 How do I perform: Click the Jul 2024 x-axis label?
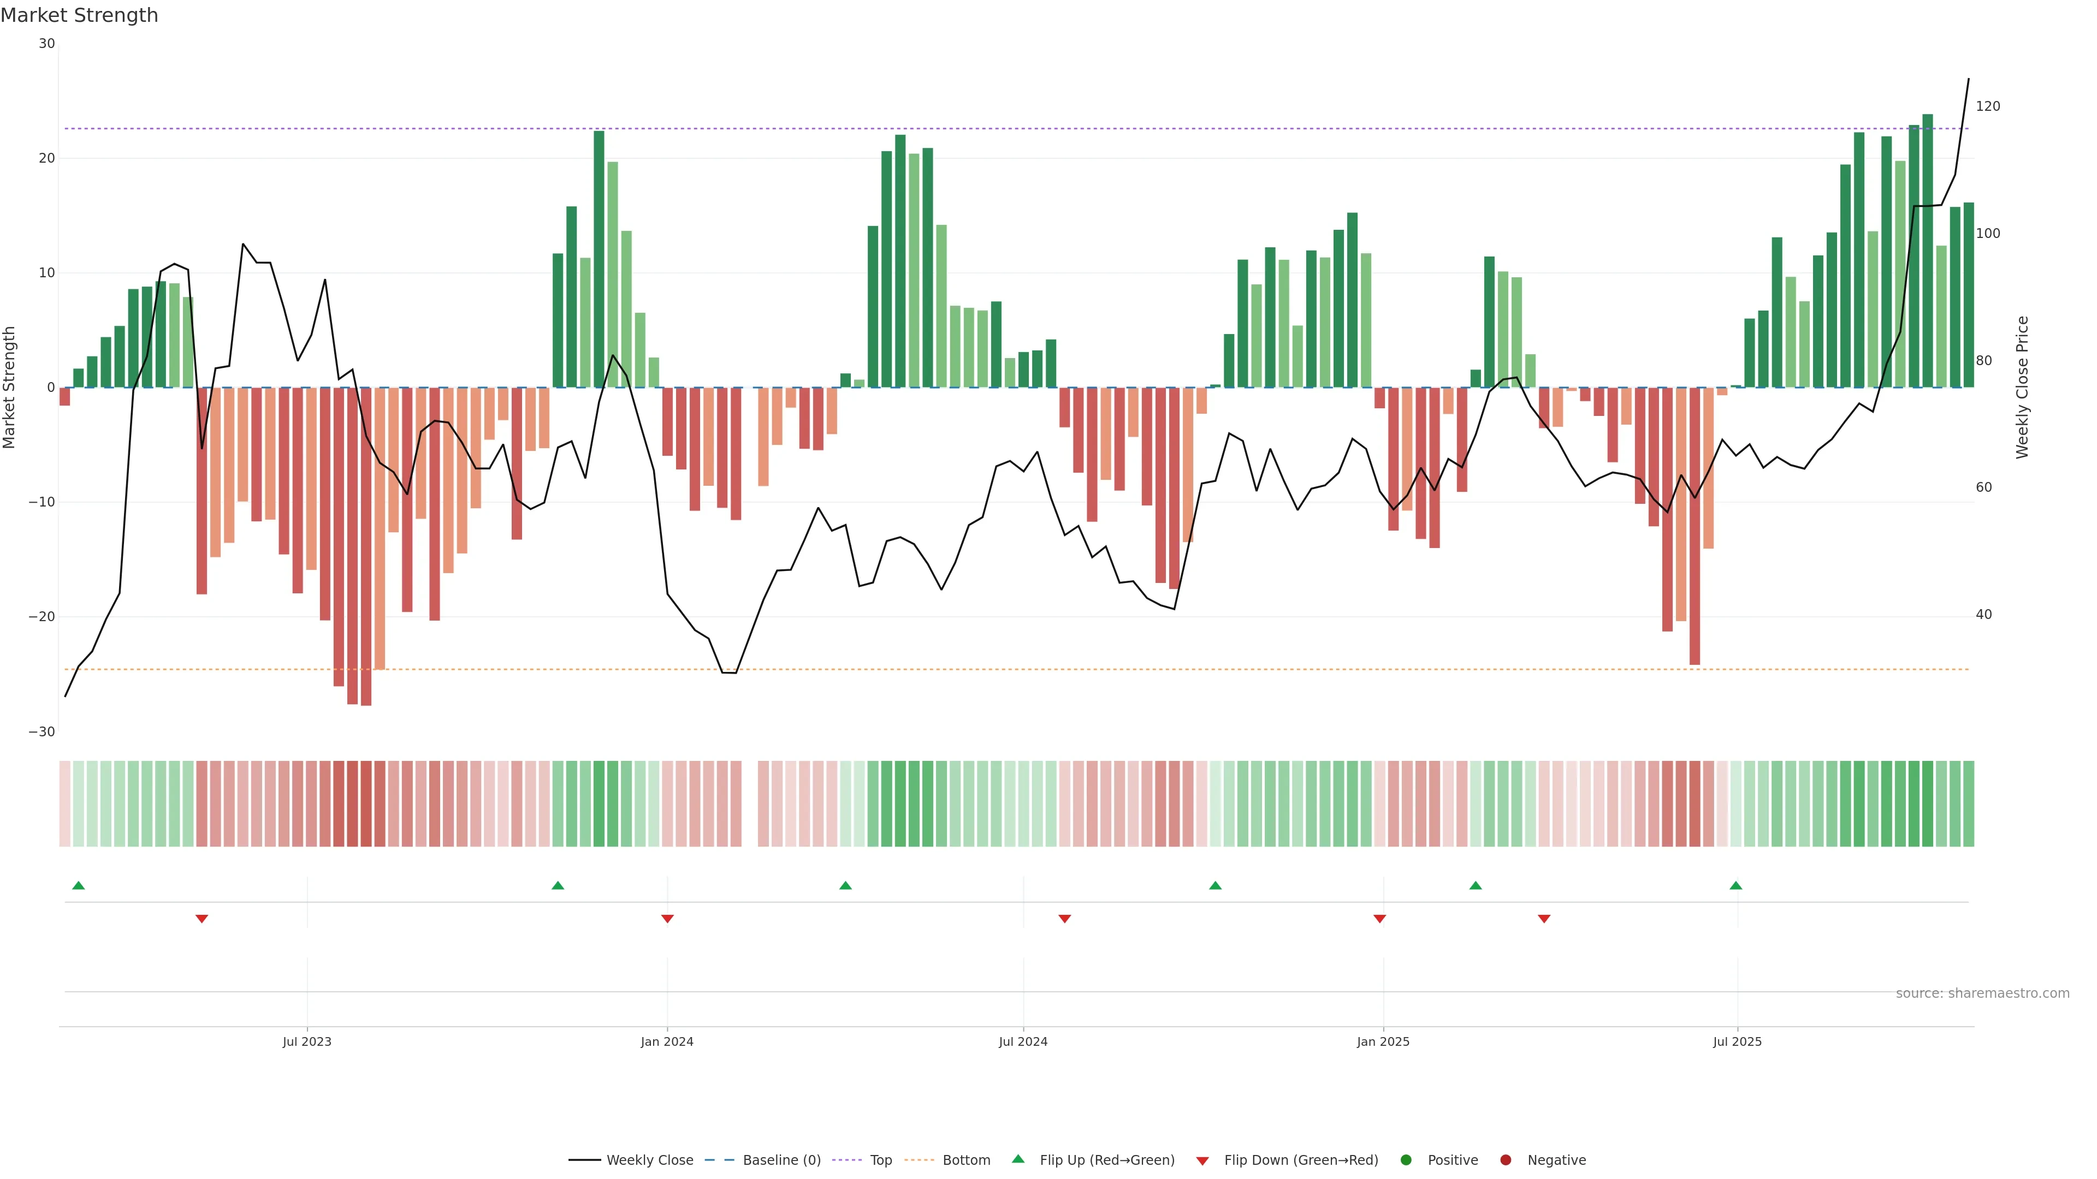(1023, 1041)
